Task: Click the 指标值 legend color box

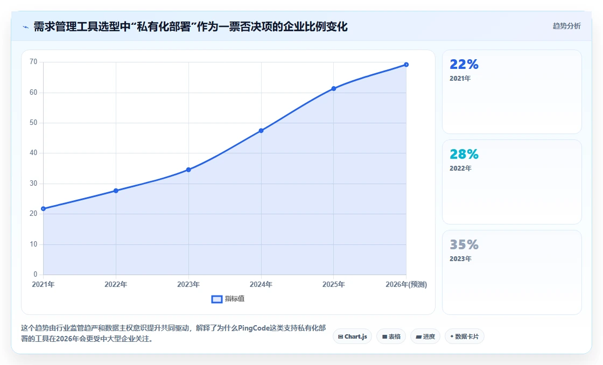Action: (x=217, y=299)
